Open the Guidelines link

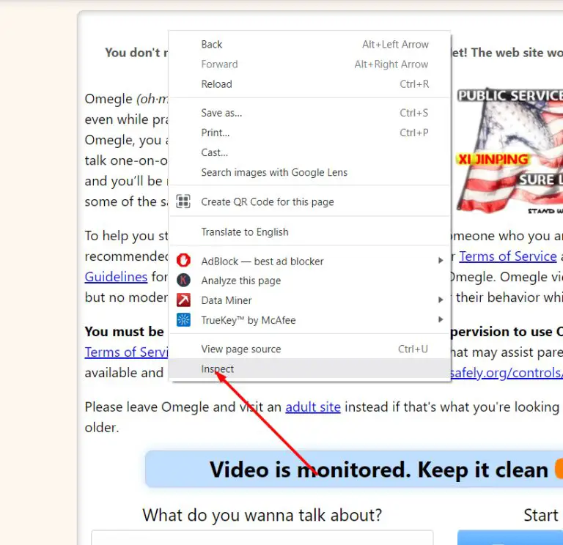pyautogui.click(x=116, y=277)
